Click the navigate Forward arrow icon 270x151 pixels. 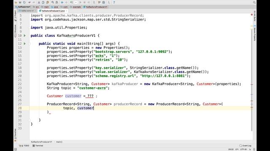[x=66, y=3]
